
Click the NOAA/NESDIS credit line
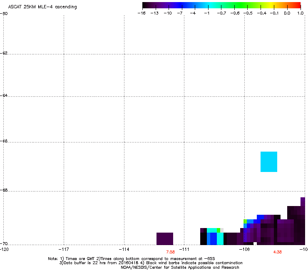coord(180,268)
